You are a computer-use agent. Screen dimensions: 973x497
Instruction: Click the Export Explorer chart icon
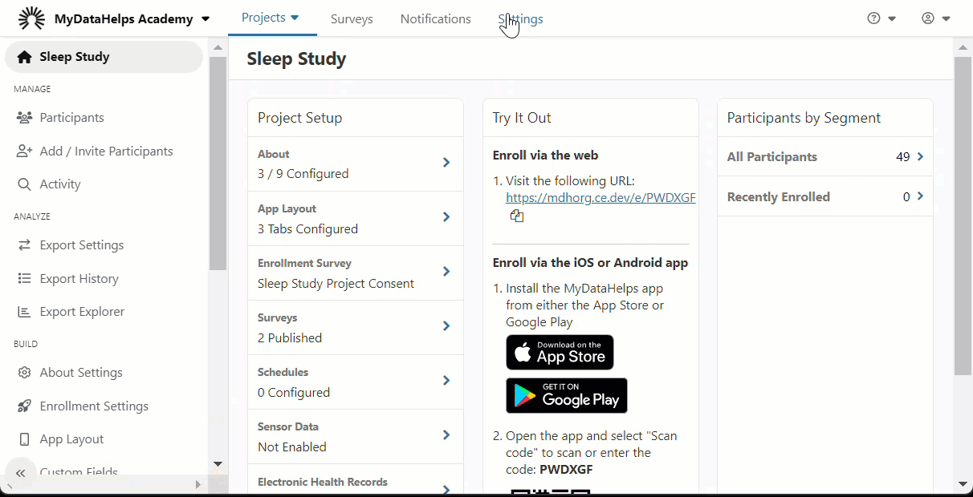pyautogui.click(x=24, y=312)
